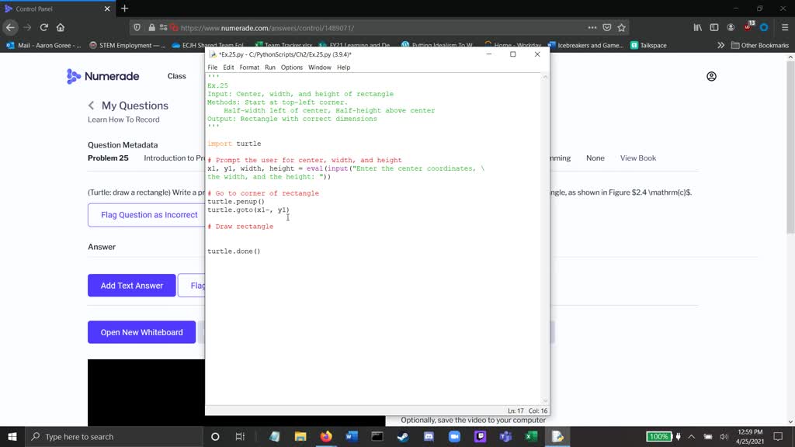Close the Control Panel browser tab
Viewport: 795px width, 447px height.
click(x=107, y=9)
